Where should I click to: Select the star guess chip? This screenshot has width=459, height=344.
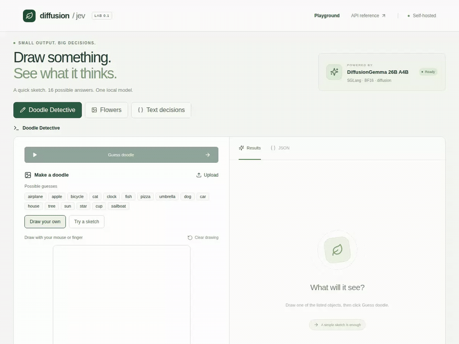click(x=84, y=206)
